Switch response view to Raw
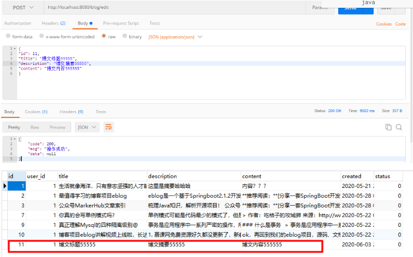Viewport: 413px width, 257px height. pos(35,127)
